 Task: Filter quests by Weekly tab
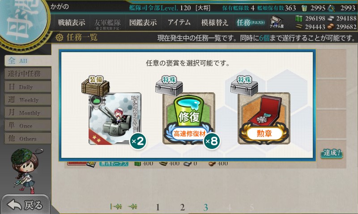click(28, 99)
